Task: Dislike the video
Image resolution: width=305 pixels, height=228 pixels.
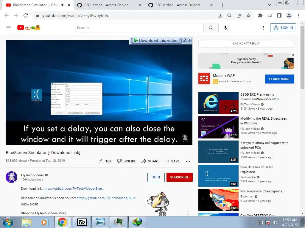Action: click(x=126, y=161)
